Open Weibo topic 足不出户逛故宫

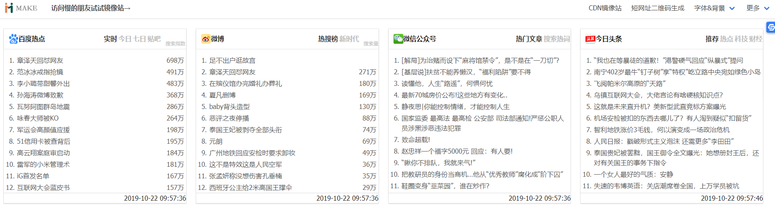click(232, 60)
